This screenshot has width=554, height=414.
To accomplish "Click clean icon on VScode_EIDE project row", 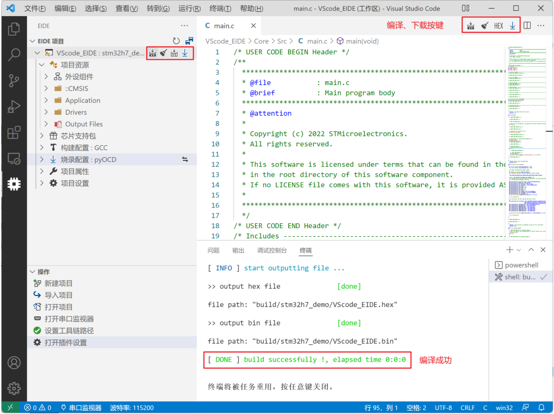I will point(163,53).
